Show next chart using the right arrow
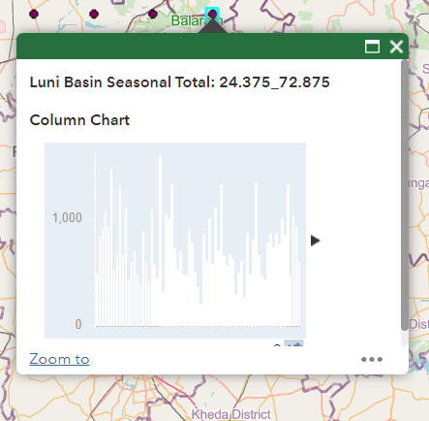Viewport: 429px width, 421px height. 315,241
